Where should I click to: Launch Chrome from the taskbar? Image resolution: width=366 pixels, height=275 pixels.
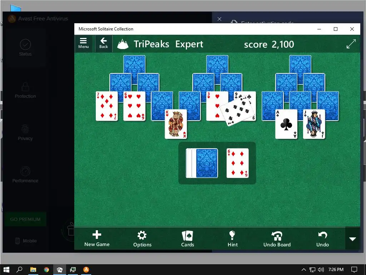pyautogui.click(x=46, y=270)
